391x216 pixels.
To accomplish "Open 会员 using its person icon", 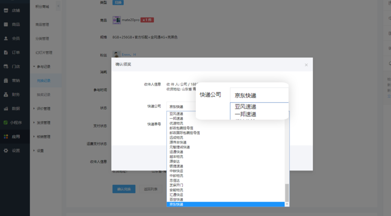I will click(6, 38).
